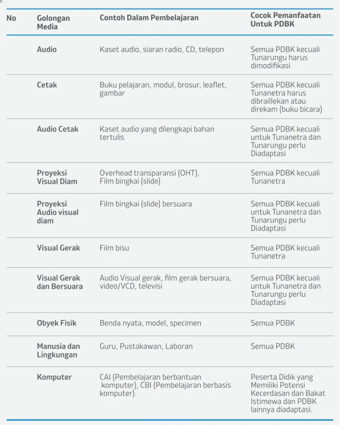The height and width of the screenshot is (425, 340).
Task: Select the 'Audio Cetak' row label
Action: tap(57, 129)
